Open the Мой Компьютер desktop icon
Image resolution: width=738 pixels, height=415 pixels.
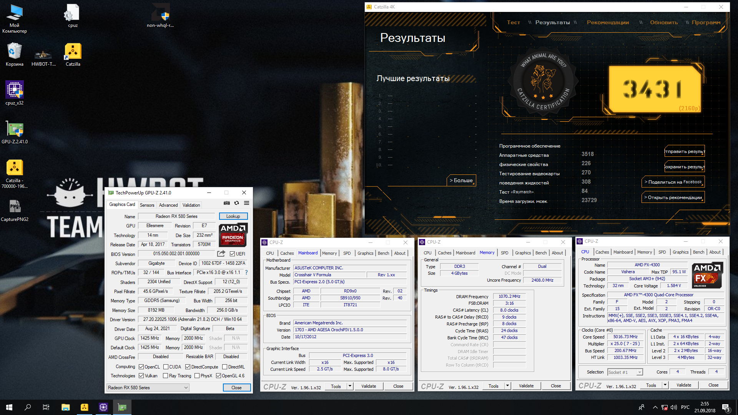click(x=15, y=18)
